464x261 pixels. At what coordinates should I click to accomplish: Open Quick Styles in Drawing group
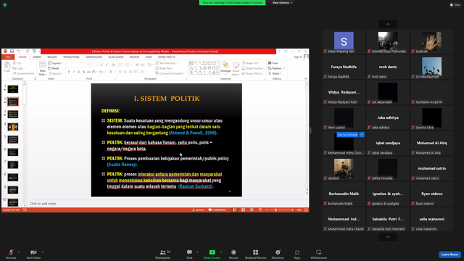(236, 69)
